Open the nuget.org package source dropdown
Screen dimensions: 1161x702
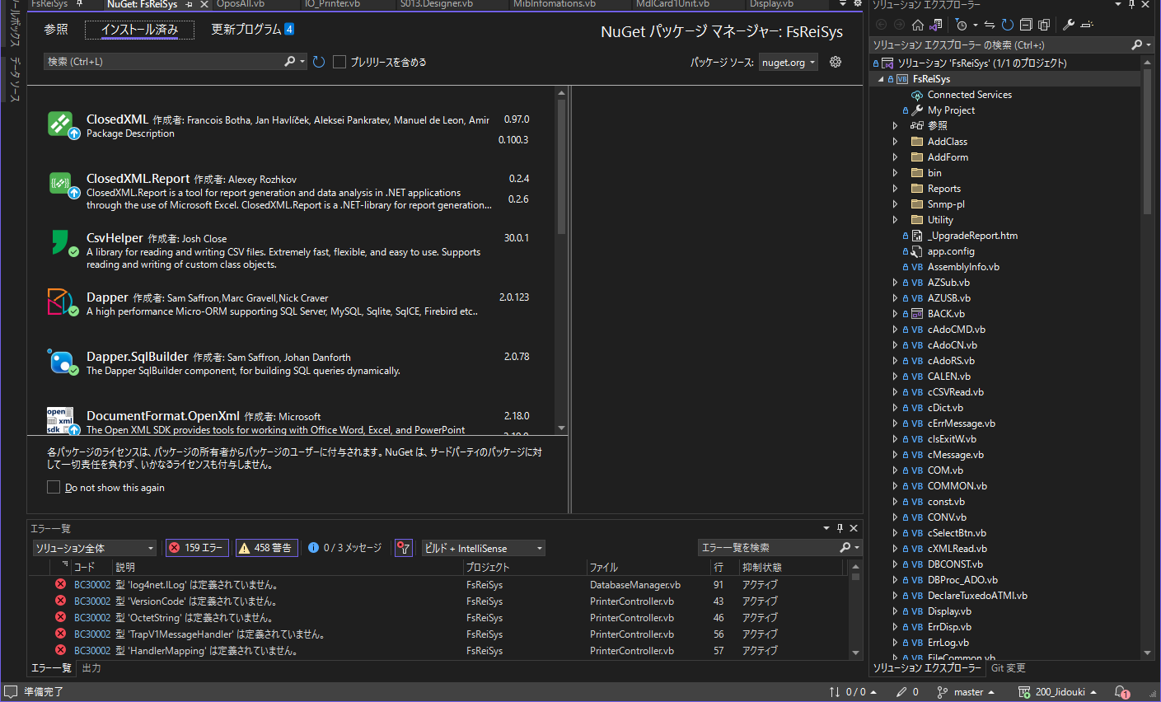tap(788, 61)
